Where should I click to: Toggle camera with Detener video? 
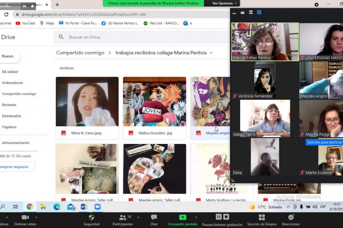click(26, 217)
